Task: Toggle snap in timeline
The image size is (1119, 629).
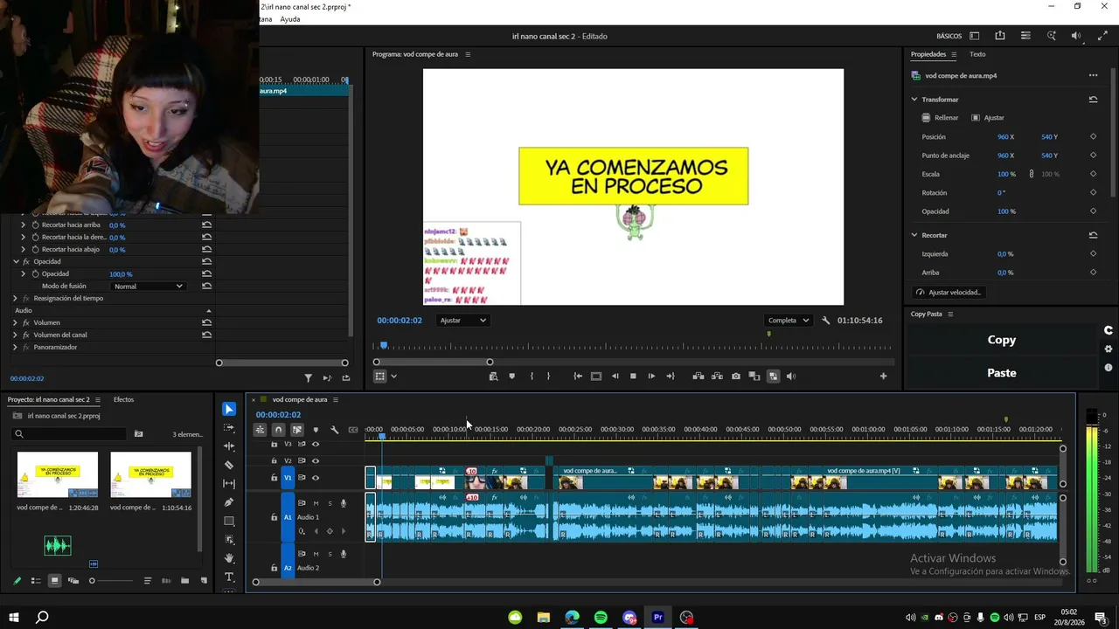Action: tap(278, 430)
